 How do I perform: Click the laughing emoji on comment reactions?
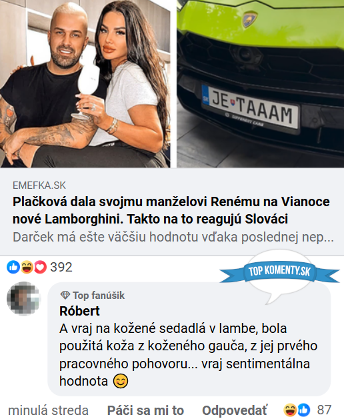tap(290, 410)
